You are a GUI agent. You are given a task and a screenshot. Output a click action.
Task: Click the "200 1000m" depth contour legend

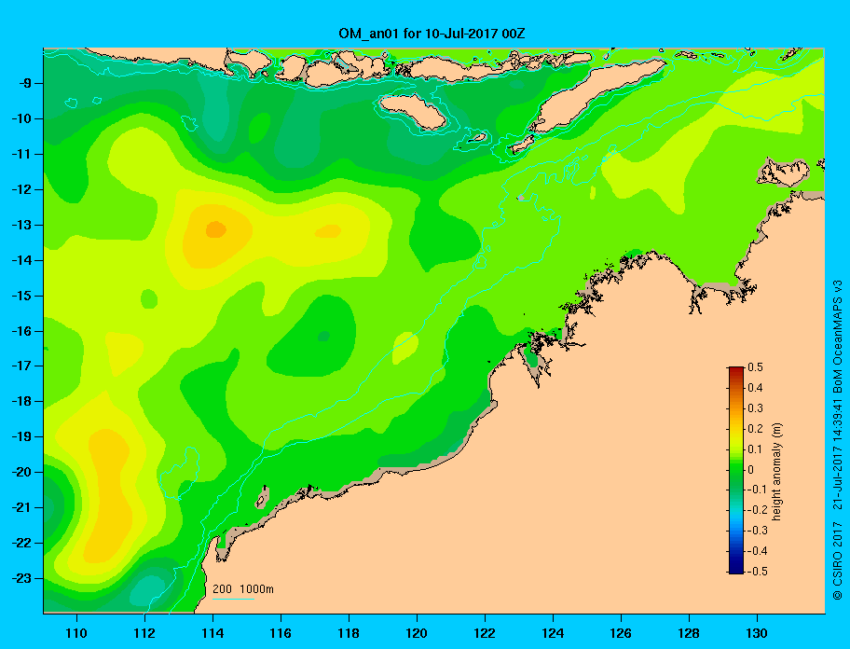(243, 588)
